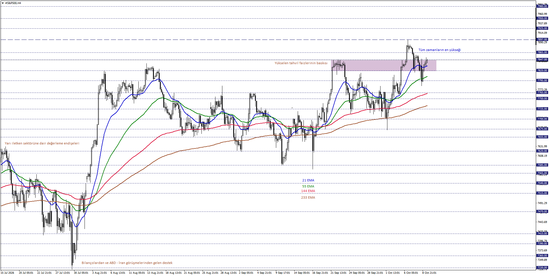Select the red 144 EMA legend label

[x=308, y=191]
